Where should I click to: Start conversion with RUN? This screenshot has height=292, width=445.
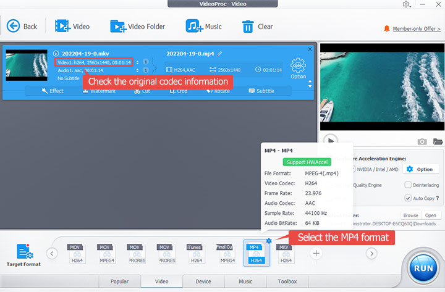(x=423, y=268)
